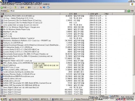Sort by the 수정한 날짜 column header
The image size is (135, 101).
[96, 14]
